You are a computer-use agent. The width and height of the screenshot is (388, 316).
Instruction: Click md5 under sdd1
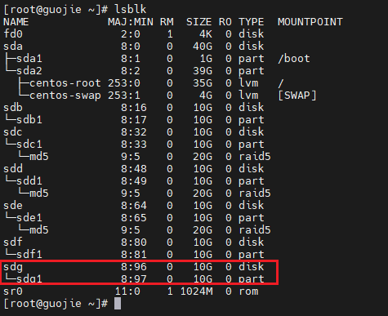39,194
